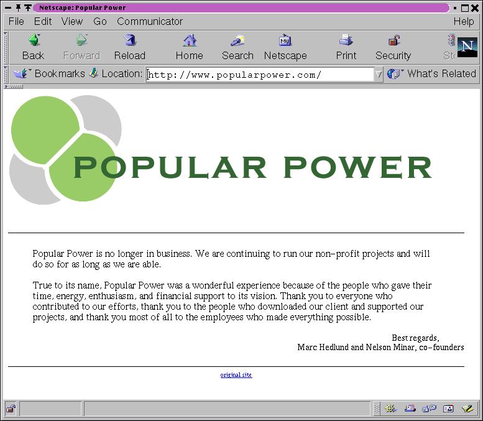The height and width of the screenshot is (421, 483).
Task: Click the Forward navigation button
Action: (81, 47)
